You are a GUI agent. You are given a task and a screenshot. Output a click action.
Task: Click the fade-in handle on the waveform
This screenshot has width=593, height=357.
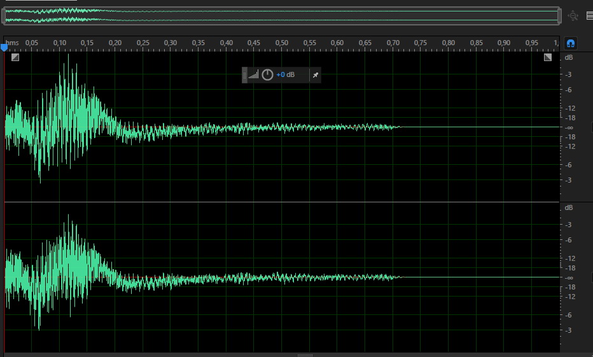(x=15, y=57)
